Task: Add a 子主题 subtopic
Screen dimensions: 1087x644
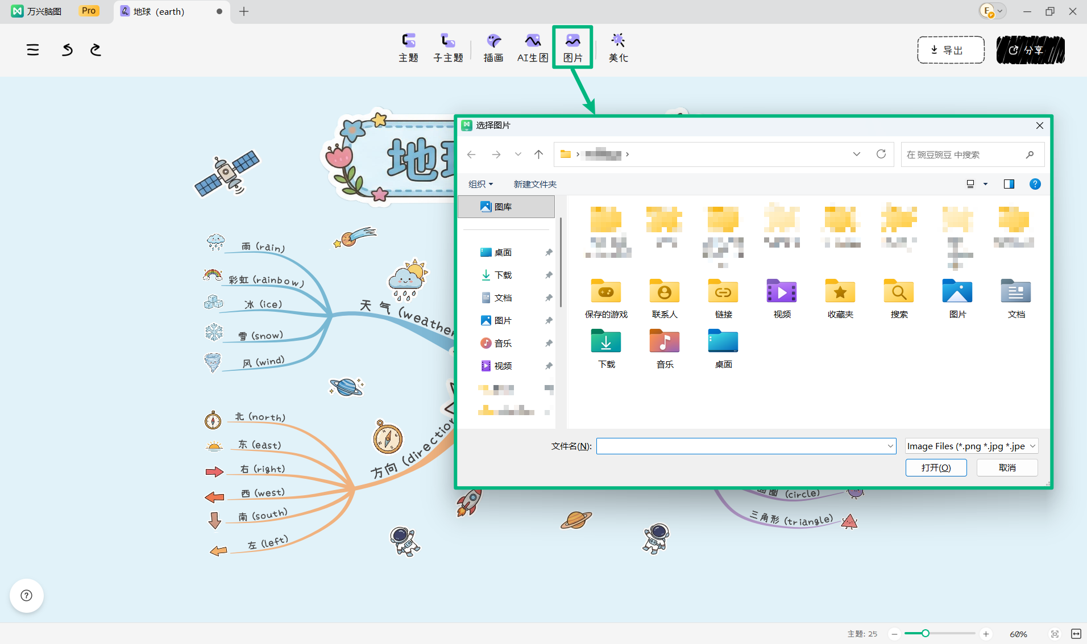Action: (448, 48)
